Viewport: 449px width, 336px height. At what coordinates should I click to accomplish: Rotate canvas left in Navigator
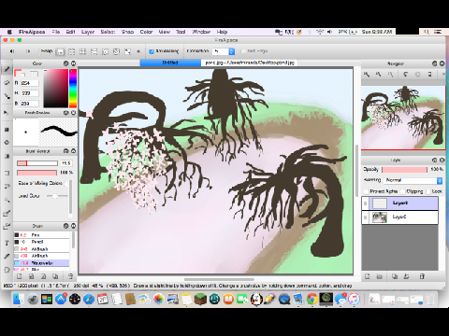pyautogui.click(x=405, y=75)
